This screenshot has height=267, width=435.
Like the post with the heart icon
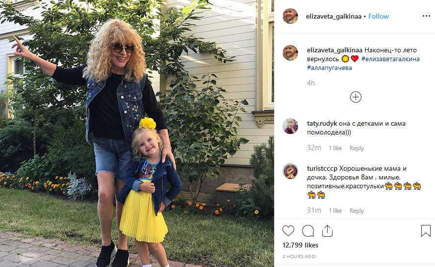pyautogui.click(x=288, y=231)
